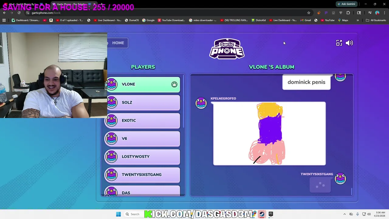The image size is (389, 219).
Task: Select player DAS in the list
Action: pyautogui.click(x=143, y=191)
